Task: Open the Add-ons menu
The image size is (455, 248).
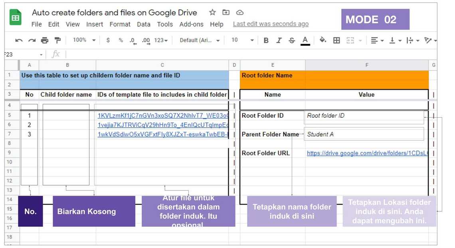Action: tap(191, 24)
